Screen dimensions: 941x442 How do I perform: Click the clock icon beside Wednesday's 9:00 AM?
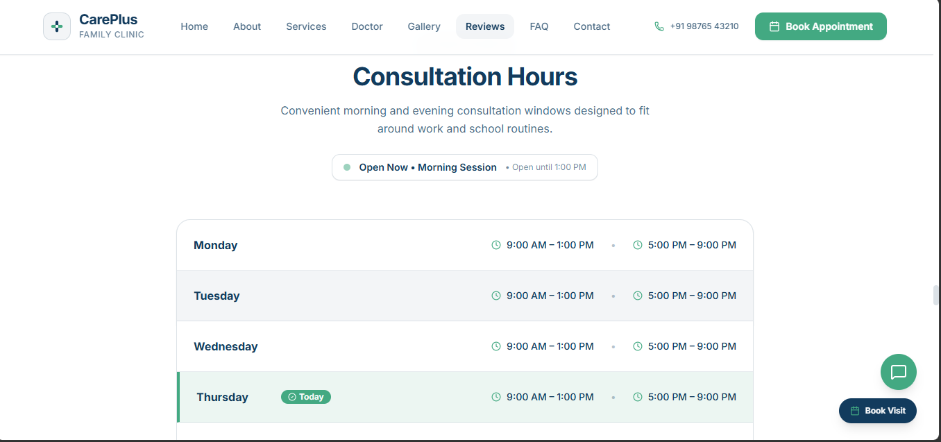(x=496, y=346)
